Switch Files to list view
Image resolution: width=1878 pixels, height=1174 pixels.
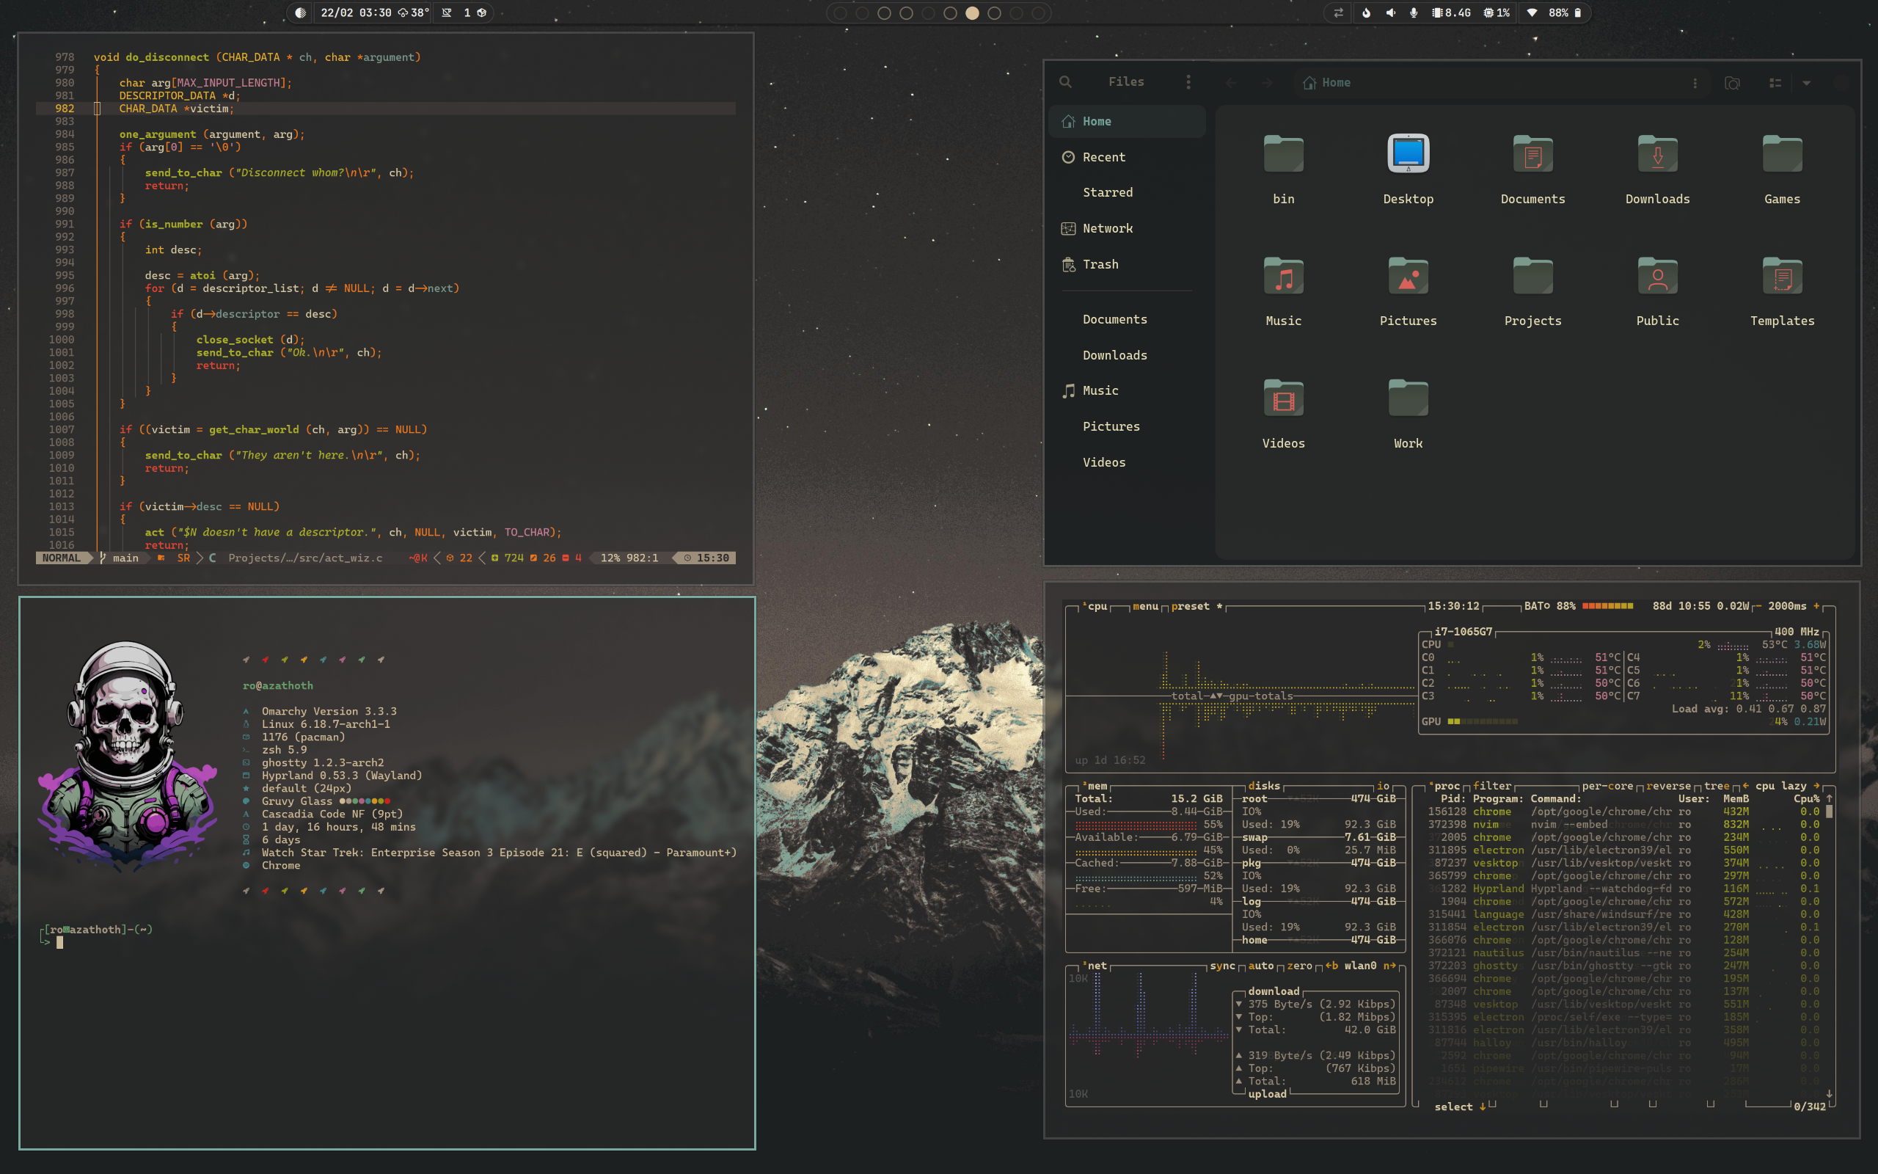click(1775, 83)
